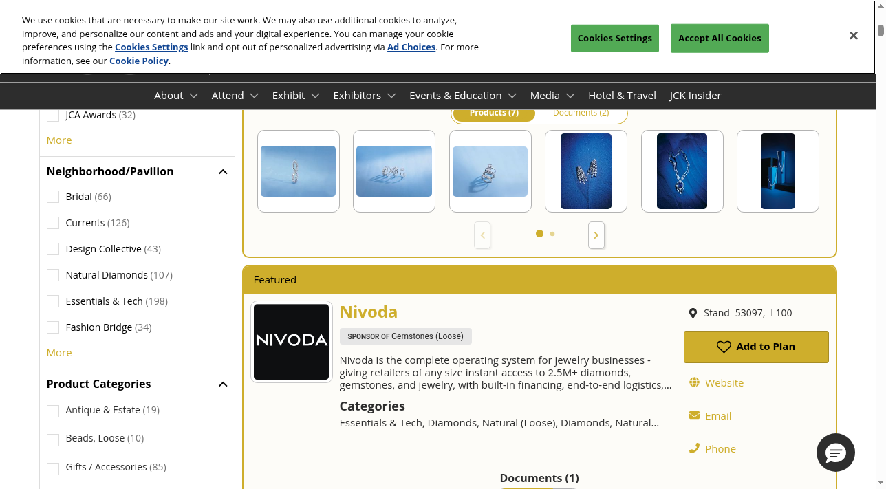Check the Essentials & Tech filter
Screen dimensions: 886x489
coord(53,301)
